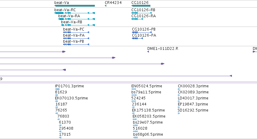Select the 76803 EST label
The height and width of the screenshot is (139, 257).
pyautogui.click(x=63, y=116)
